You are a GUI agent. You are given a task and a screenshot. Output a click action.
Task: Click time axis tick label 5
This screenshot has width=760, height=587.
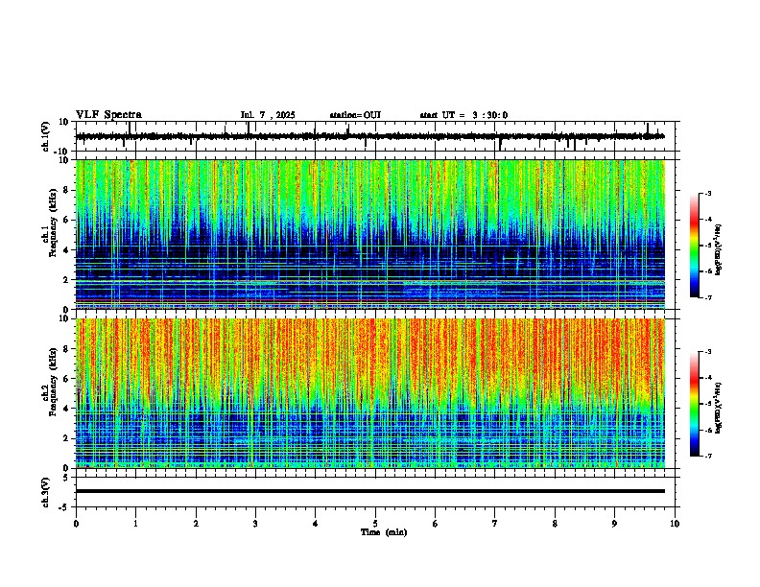pos(375,524)
